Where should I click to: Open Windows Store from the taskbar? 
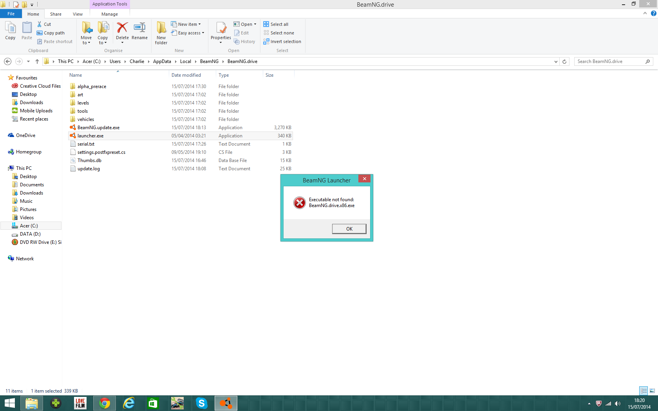153,403
